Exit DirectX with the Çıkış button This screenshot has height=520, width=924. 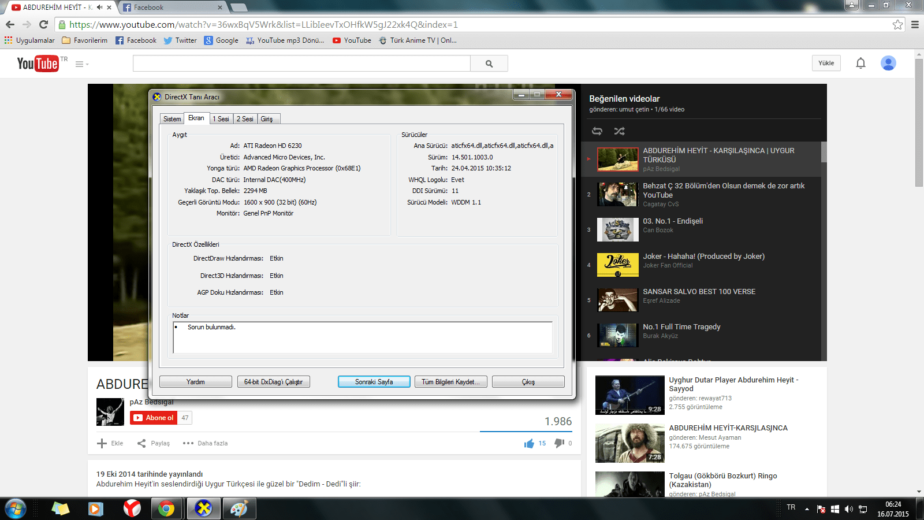[528, 382]
